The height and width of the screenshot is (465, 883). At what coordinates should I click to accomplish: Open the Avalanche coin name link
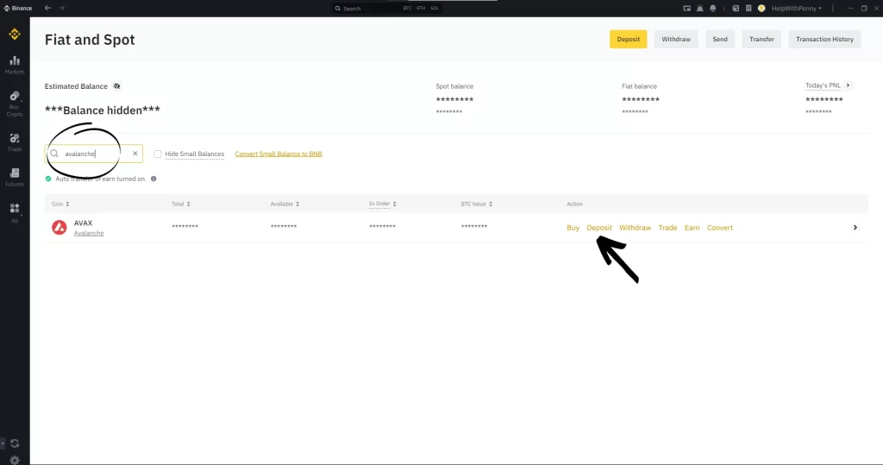[x=89, y=233]
